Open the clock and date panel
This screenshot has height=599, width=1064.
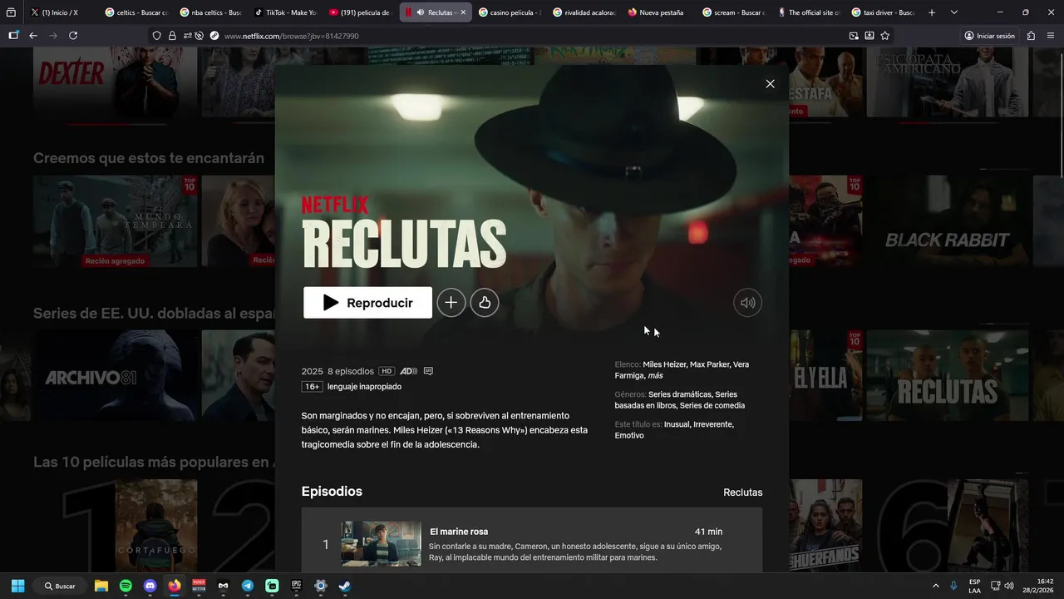[1037, 586]
